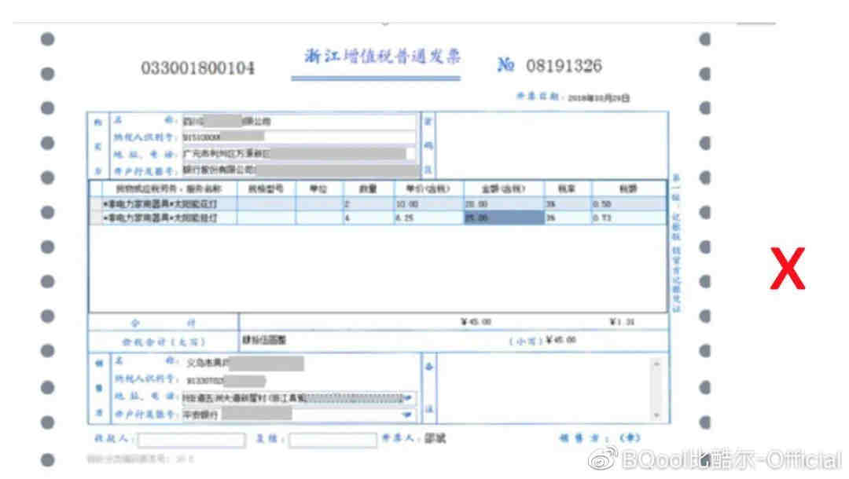Screen dimensions: 849x479
Task: Click the 税额 column header
Action: click(x=629, y=188)
